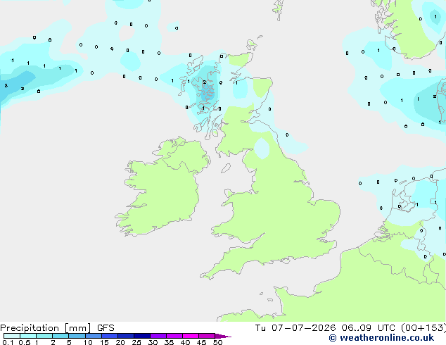Click the "3" precipitation value on the map

tap(6, 85)
